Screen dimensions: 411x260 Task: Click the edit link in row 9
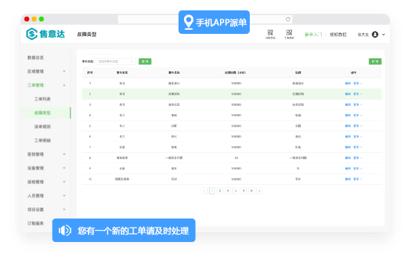point(348,169)
